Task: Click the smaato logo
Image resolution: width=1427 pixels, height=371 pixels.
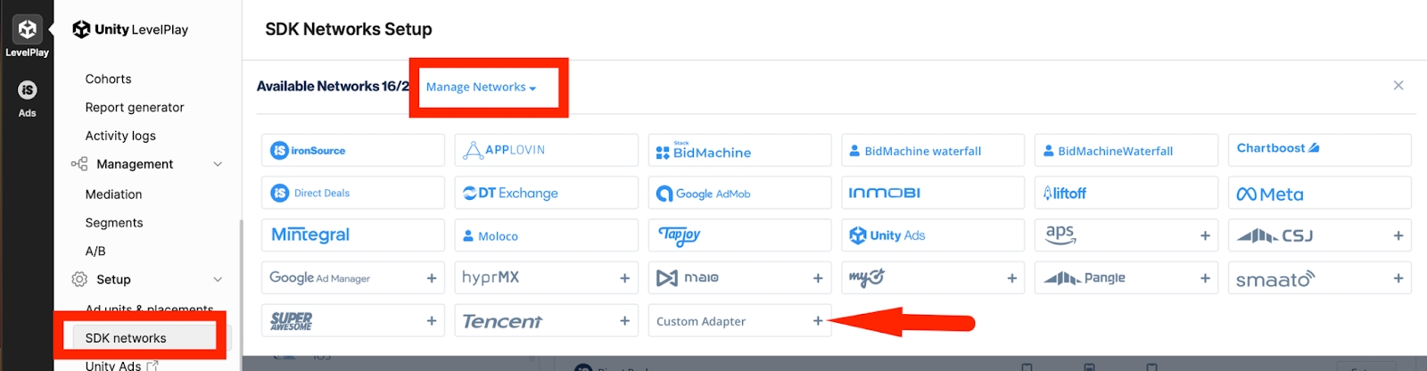Action: point(1275,279)
